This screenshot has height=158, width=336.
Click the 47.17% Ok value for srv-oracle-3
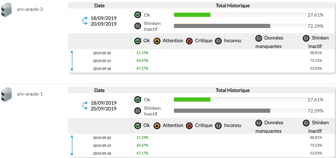pyautogui.click(x=142, y=68)
